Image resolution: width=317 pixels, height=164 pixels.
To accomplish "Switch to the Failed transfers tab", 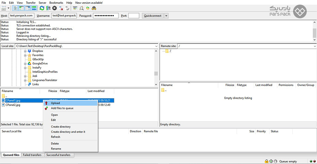I will pyautogui.click(x=32, y=155).
